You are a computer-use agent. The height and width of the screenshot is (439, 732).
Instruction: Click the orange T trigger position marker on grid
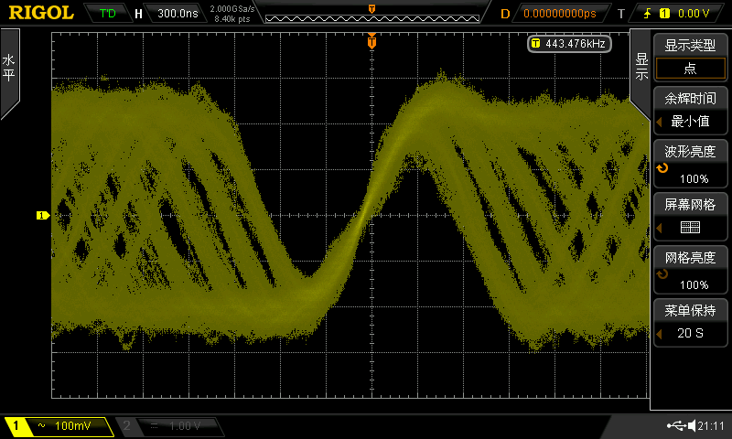click(x=371, y=42)
